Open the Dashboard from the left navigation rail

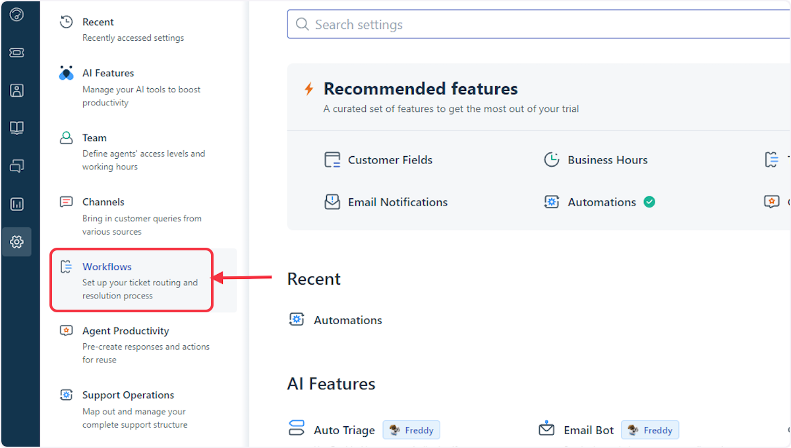point(18,15)
